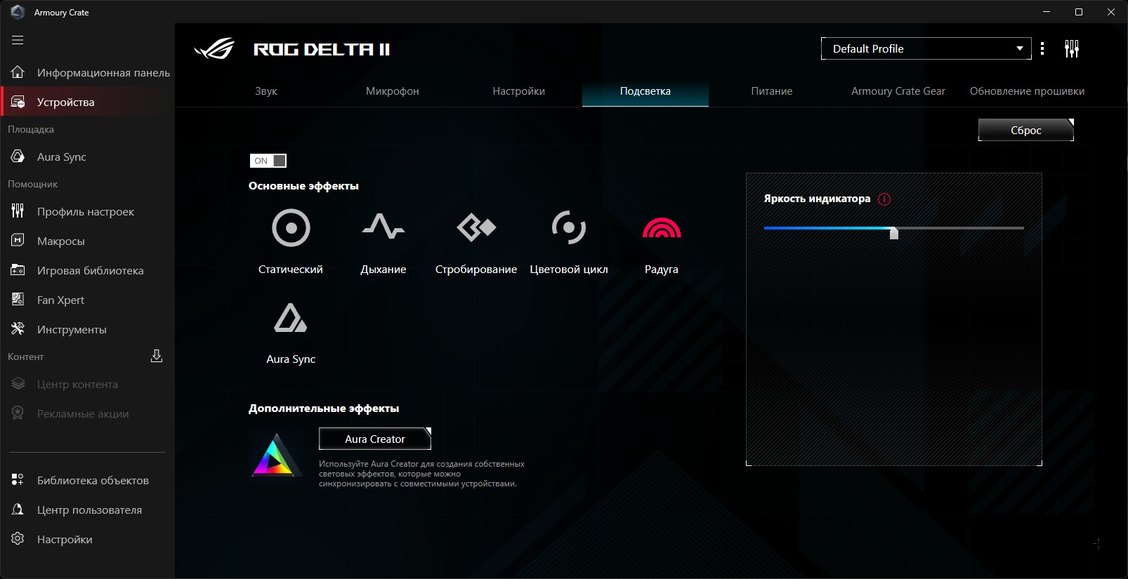Viewport: 1128px width, 579px height.
Task: Launch Fan Xpert from the sidebar
Action: [x=88, y=300]
